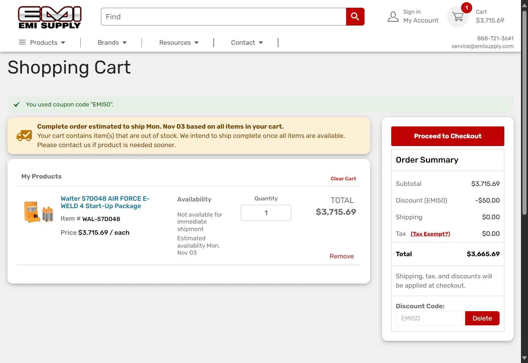Open the Contact dropdown menu
Screen dimensions: 528x363
[247, 43]
